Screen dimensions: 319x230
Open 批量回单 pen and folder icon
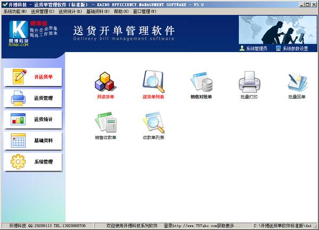(297, 82)
